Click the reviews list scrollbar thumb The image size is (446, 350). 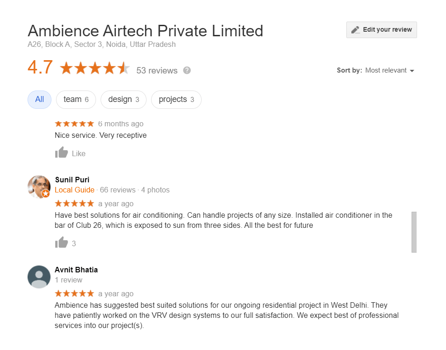[414, 232]
